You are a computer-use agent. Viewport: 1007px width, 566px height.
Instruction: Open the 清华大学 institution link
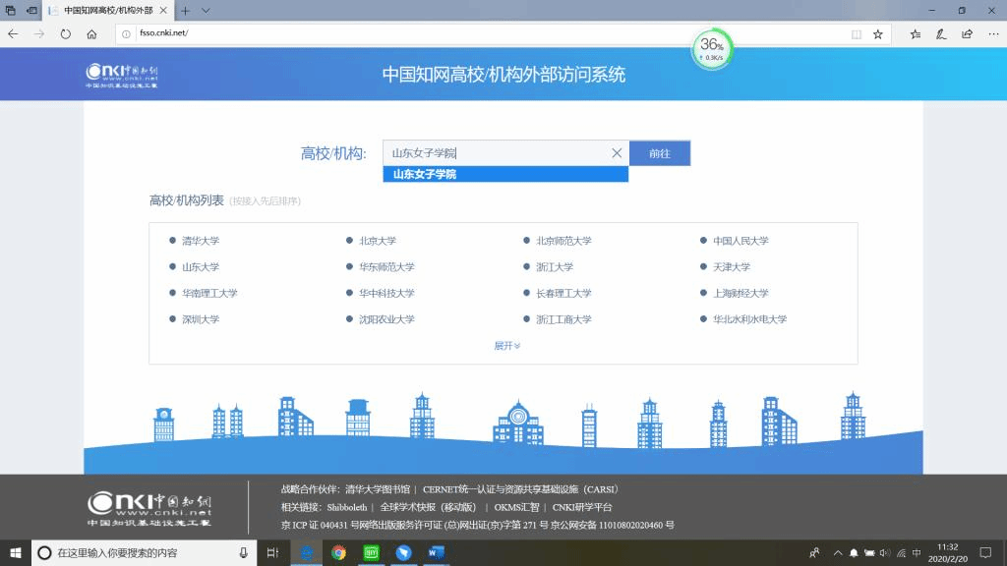(x=200, y=241)
